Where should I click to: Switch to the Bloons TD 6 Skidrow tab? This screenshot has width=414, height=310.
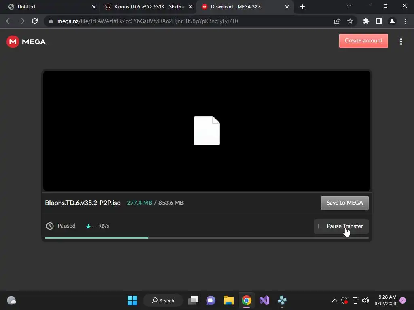(x=148, y=7)
